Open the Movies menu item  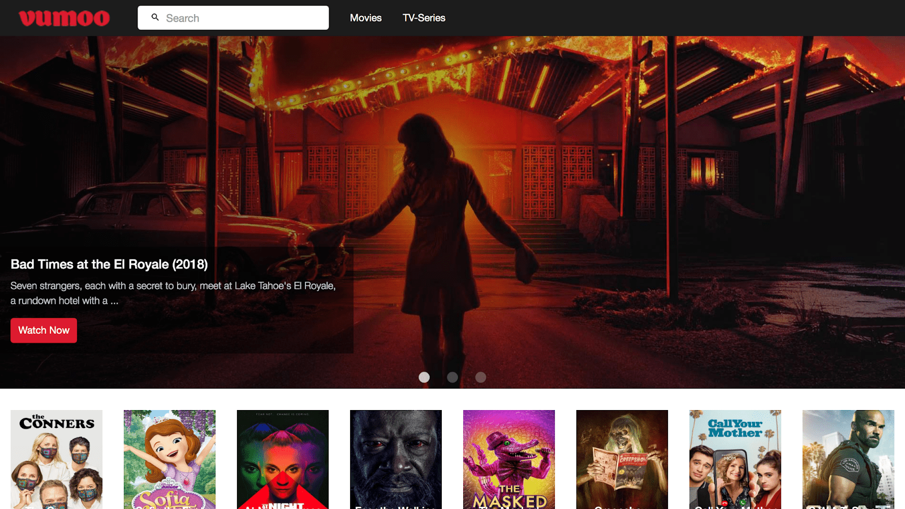click(365, 18)
